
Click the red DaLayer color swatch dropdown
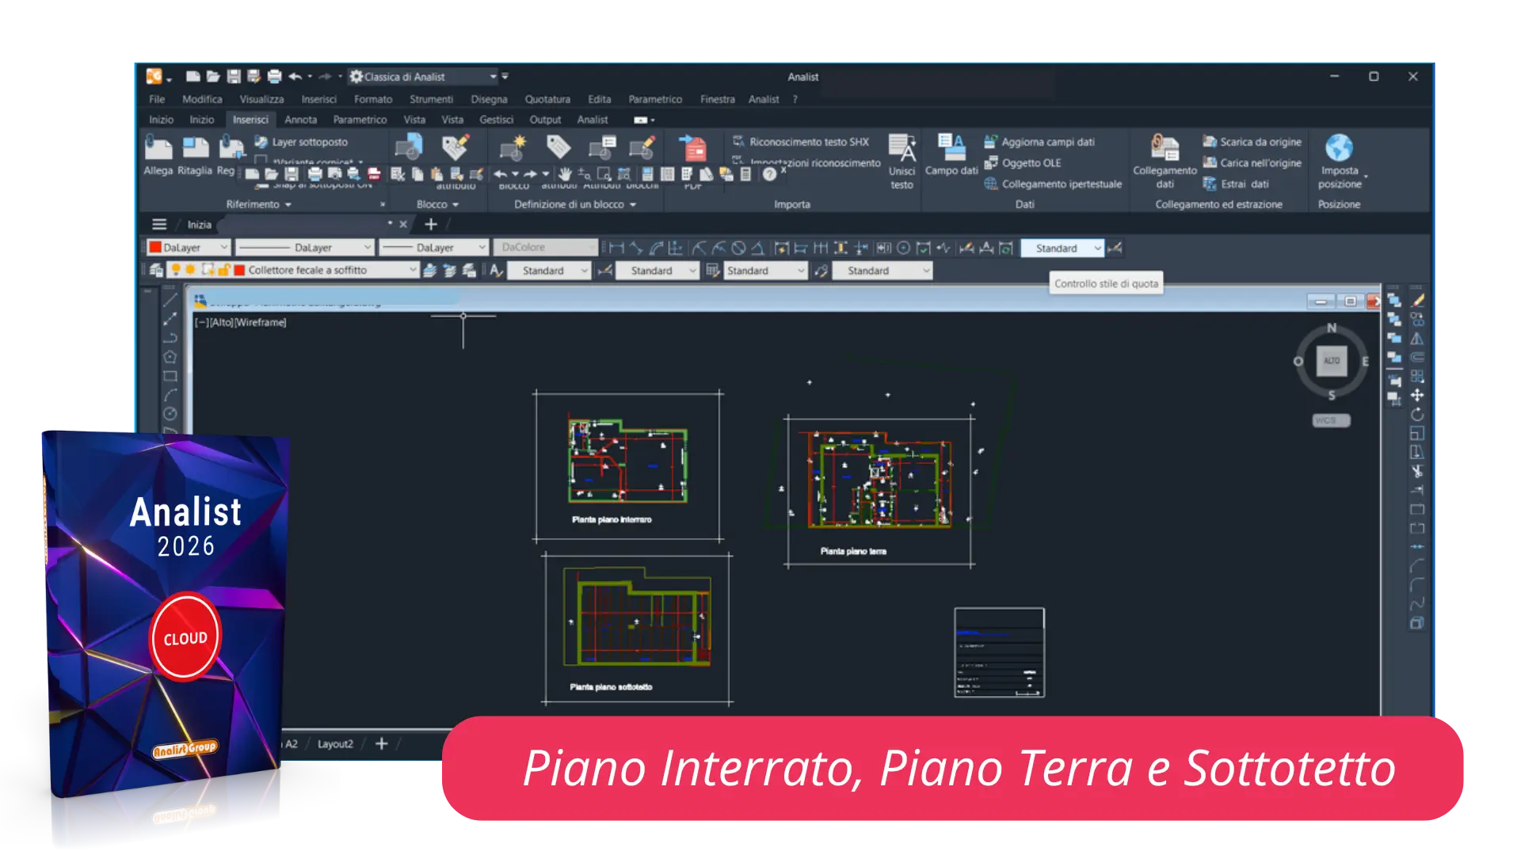189,248
